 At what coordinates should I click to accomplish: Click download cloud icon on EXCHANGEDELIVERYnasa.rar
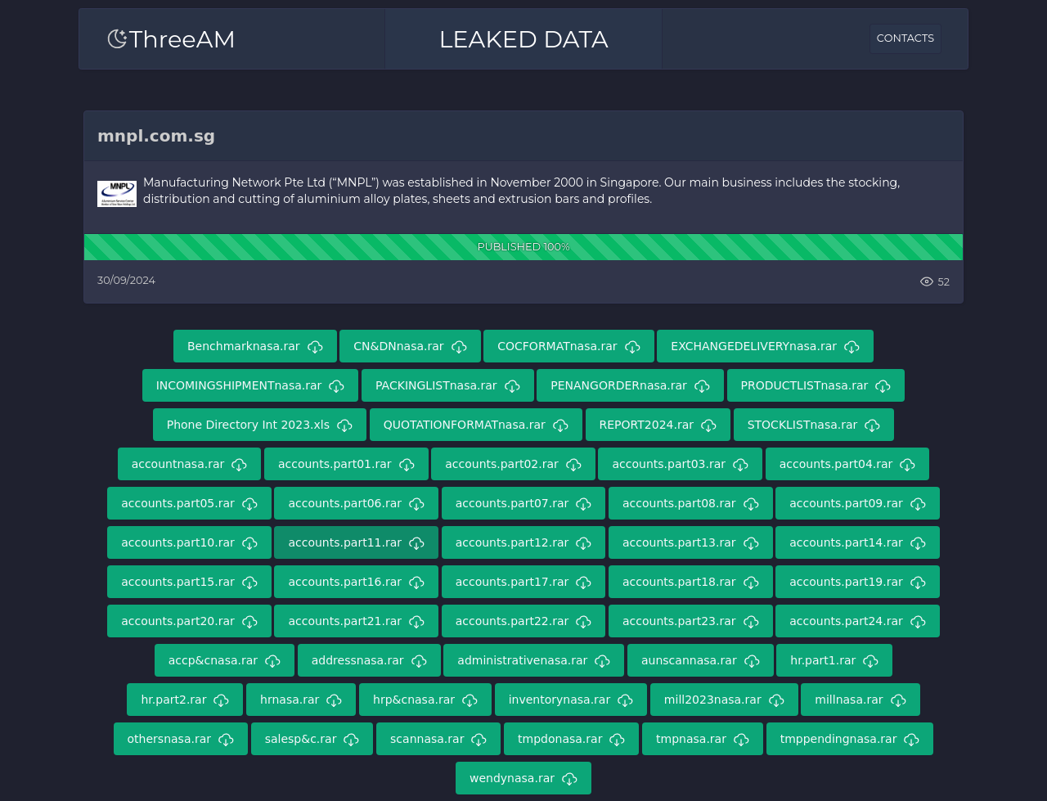click(x=852, y=347)
